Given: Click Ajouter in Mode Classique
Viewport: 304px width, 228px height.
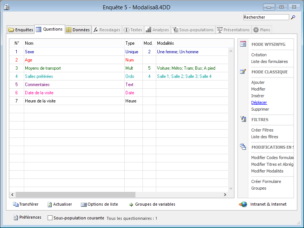Looking at the screenshot, I should click(x=258, y=82).
